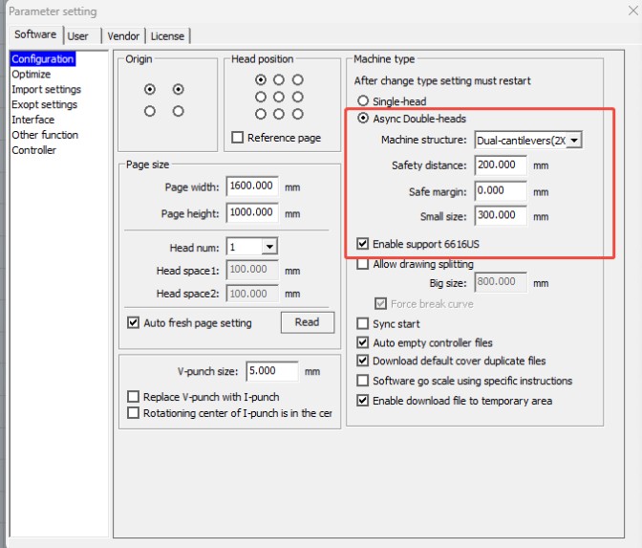Open Interface section in side list
This screenshot has width=642, height=548.
click(x=32, y=120)
